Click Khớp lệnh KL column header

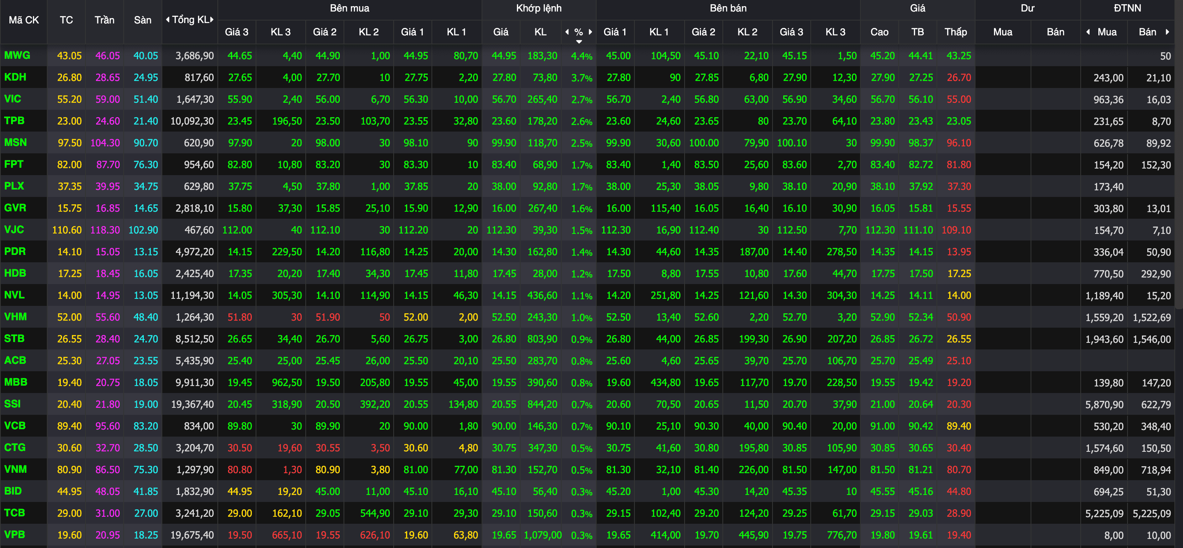point(540,32)
